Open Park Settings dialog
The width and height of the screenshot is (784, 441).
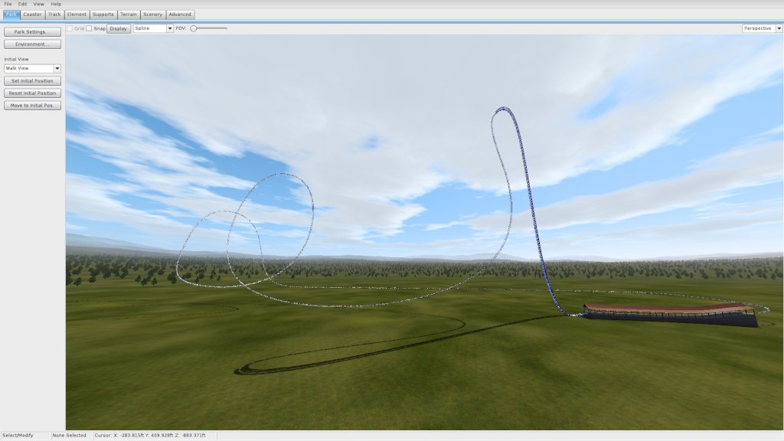click(32, 32)
